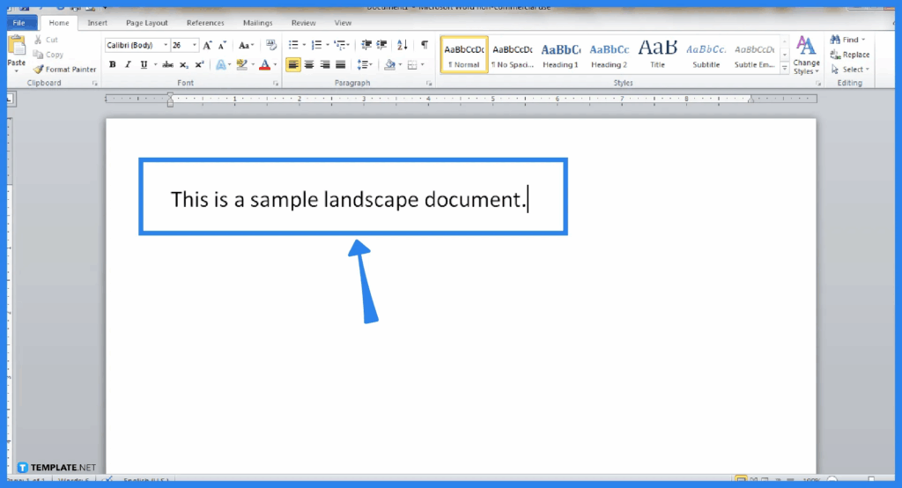Screen dimensions: 902x488
Task: Click the Copy icon
Action: [38, 55]
